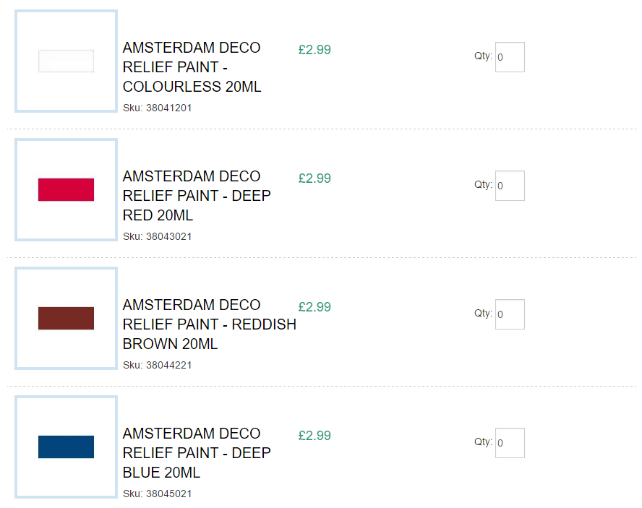Image resolution: width=642 pixels, height=508 pixels.
Task: Focus the Qty field for Colourless paint
Action: 510,57
